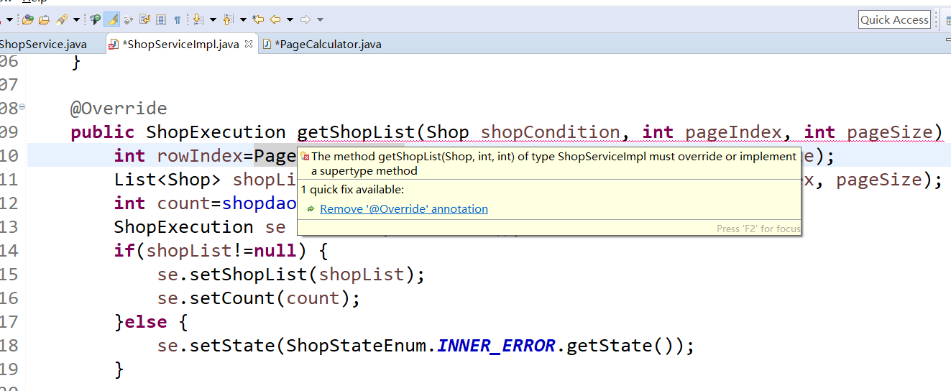Click the Open Type toolbar icon
951x391 pixels.
(27, 19)
